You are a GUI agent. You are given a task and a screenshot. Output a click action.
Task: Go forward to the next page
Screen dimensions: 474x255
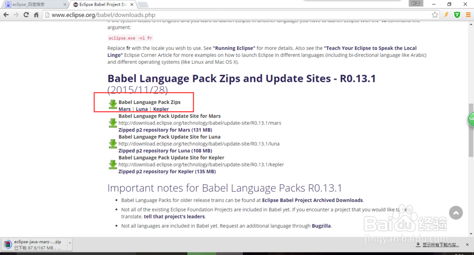16,15
